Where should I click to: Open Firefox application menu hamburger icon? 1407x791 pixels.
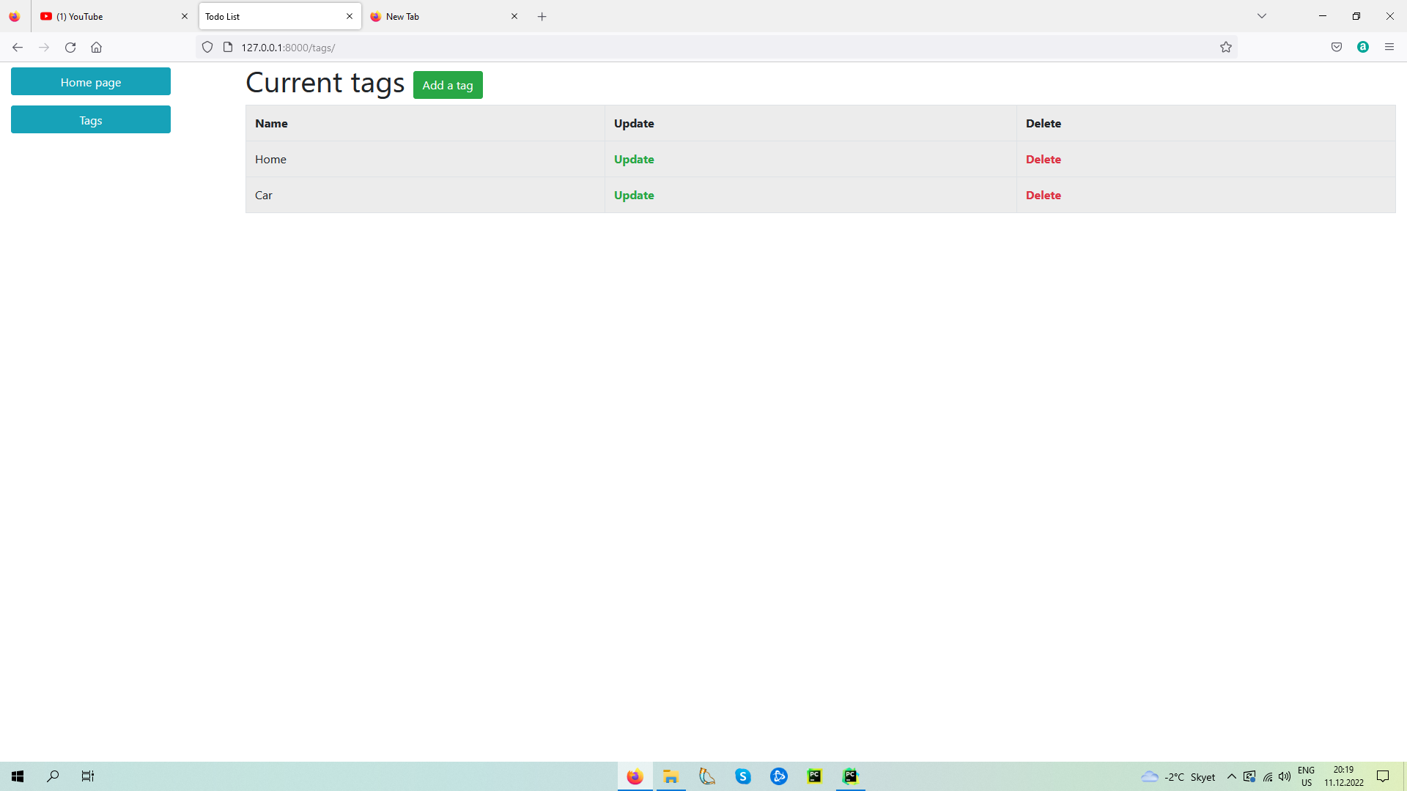tap(1389, 48)
